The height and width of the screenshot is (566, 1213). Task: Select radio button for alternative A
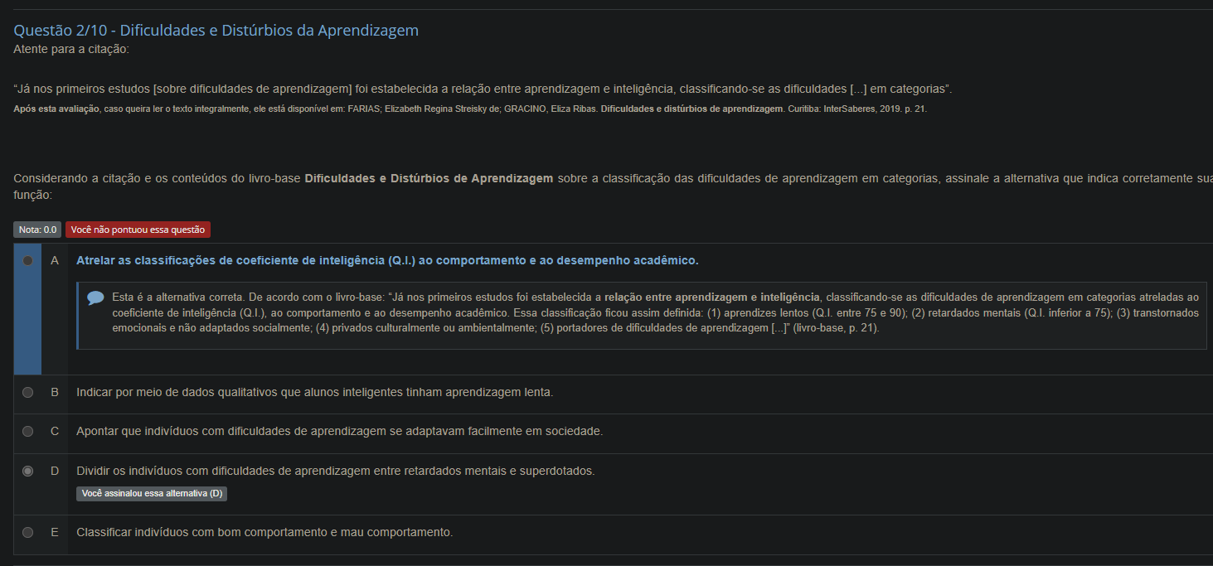28,260
